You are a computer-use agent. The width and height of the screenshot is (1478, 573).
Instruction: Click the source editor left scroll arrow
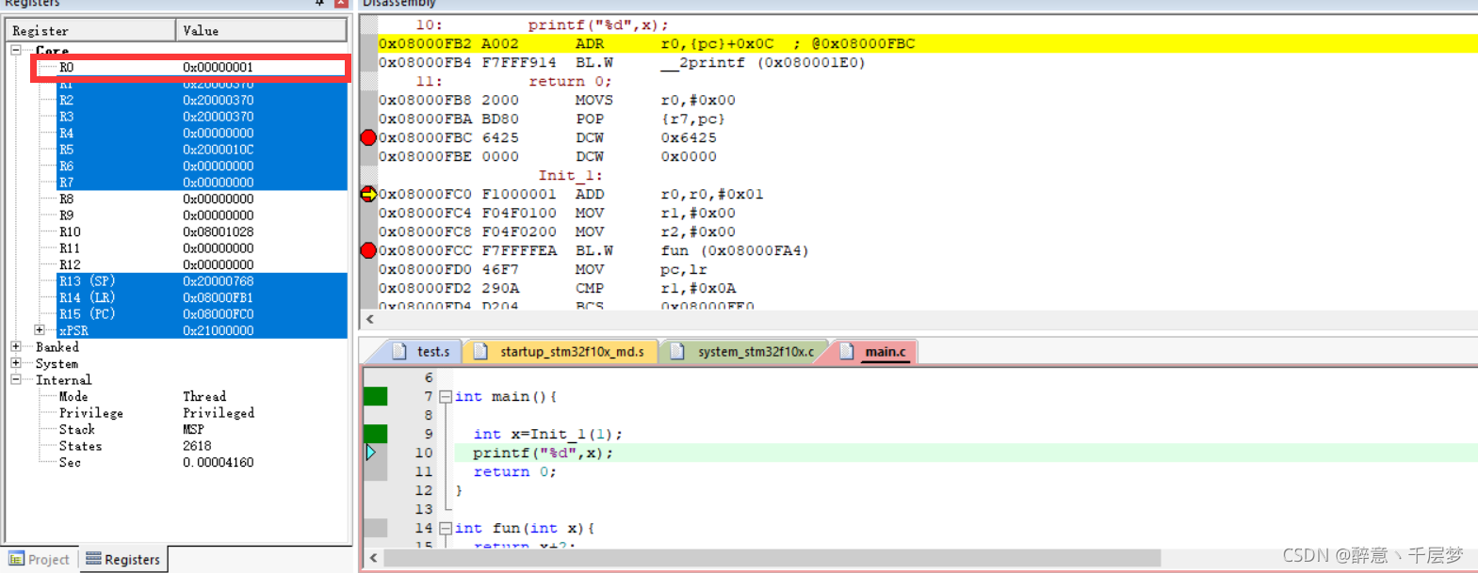click(x=374, y=558)
